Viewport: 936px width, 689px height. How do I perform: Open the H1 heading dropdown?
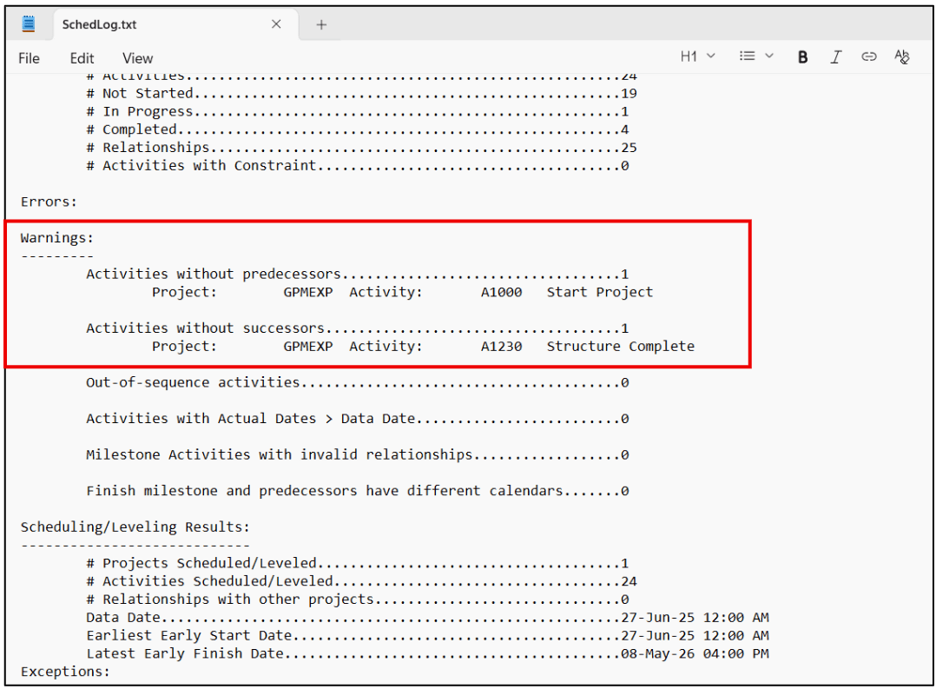coord(697,56)
